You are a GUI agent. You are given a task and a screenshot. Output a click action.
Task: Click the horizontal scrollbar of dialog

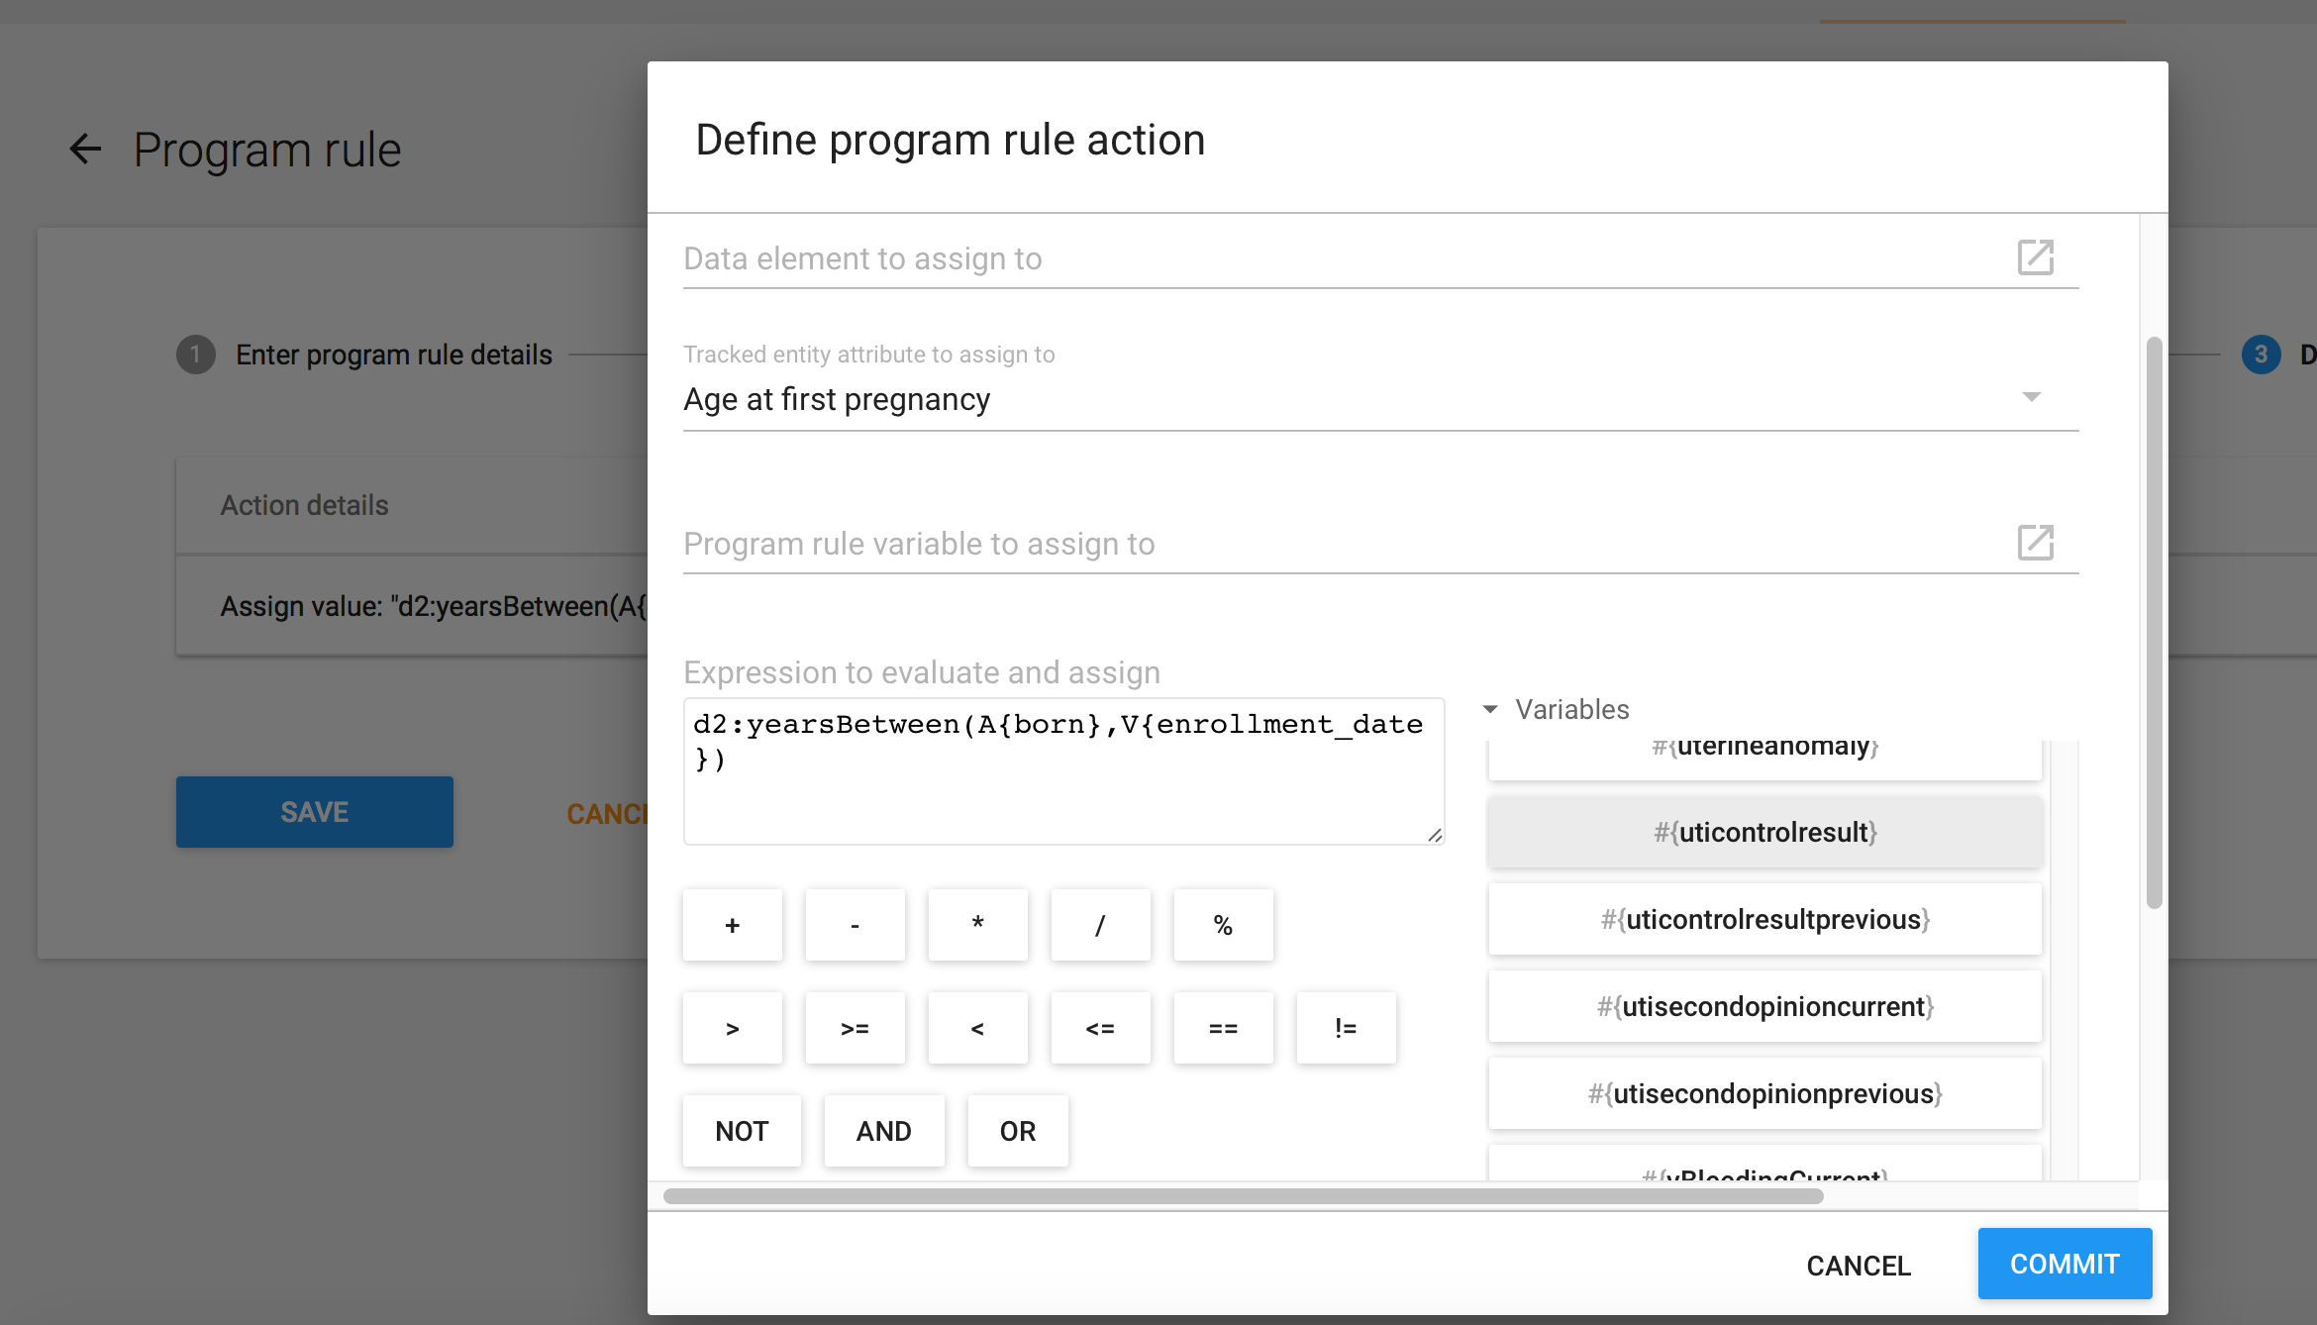coord(1243,1196)
